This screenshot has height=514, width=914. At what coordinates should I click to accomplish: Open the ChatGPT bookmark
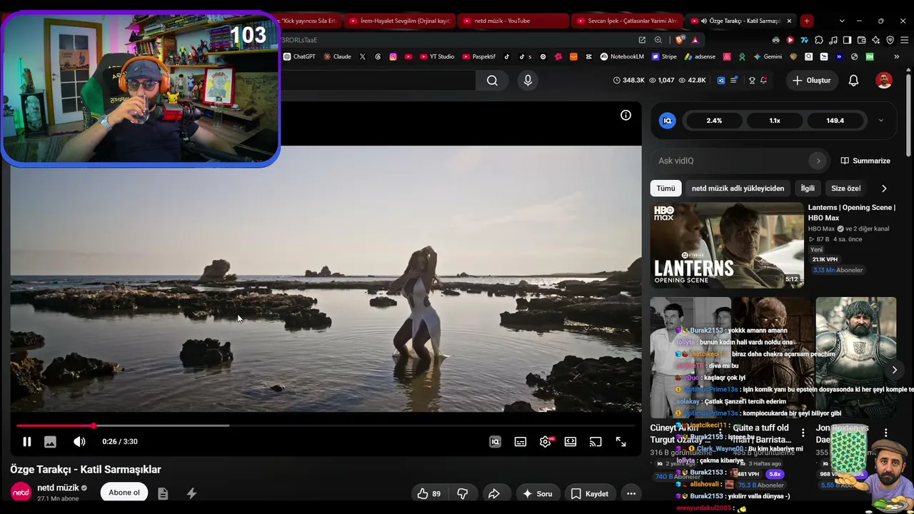299,56
